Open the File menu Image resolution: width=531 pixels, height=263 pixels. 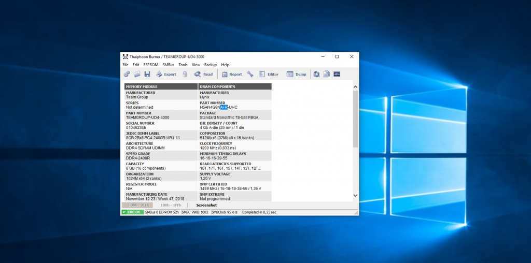[125, 65]
